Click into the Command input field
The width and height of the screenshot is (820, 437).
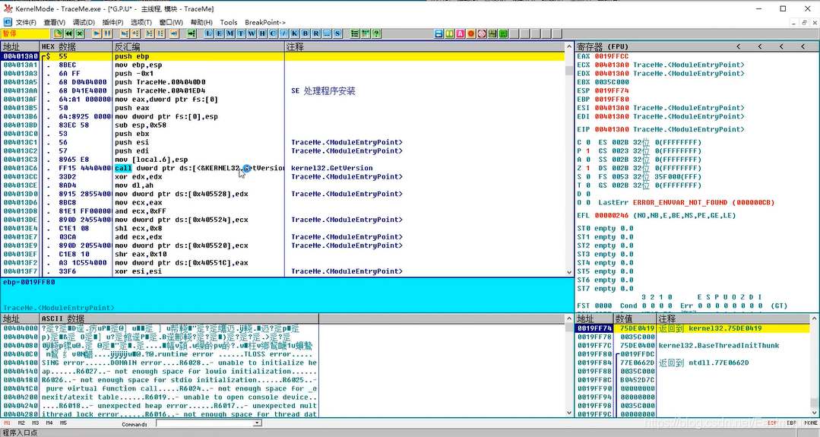205,423
